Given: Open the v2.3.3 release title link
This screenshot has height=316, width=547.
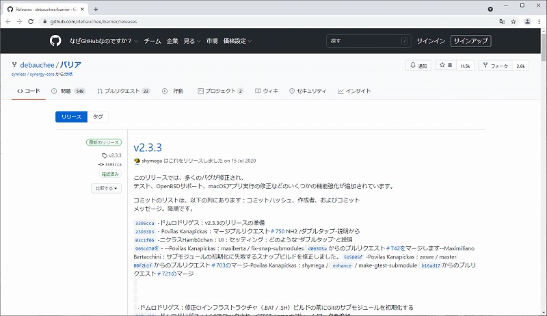Looking at the screenshot, I should coord(148,148).
